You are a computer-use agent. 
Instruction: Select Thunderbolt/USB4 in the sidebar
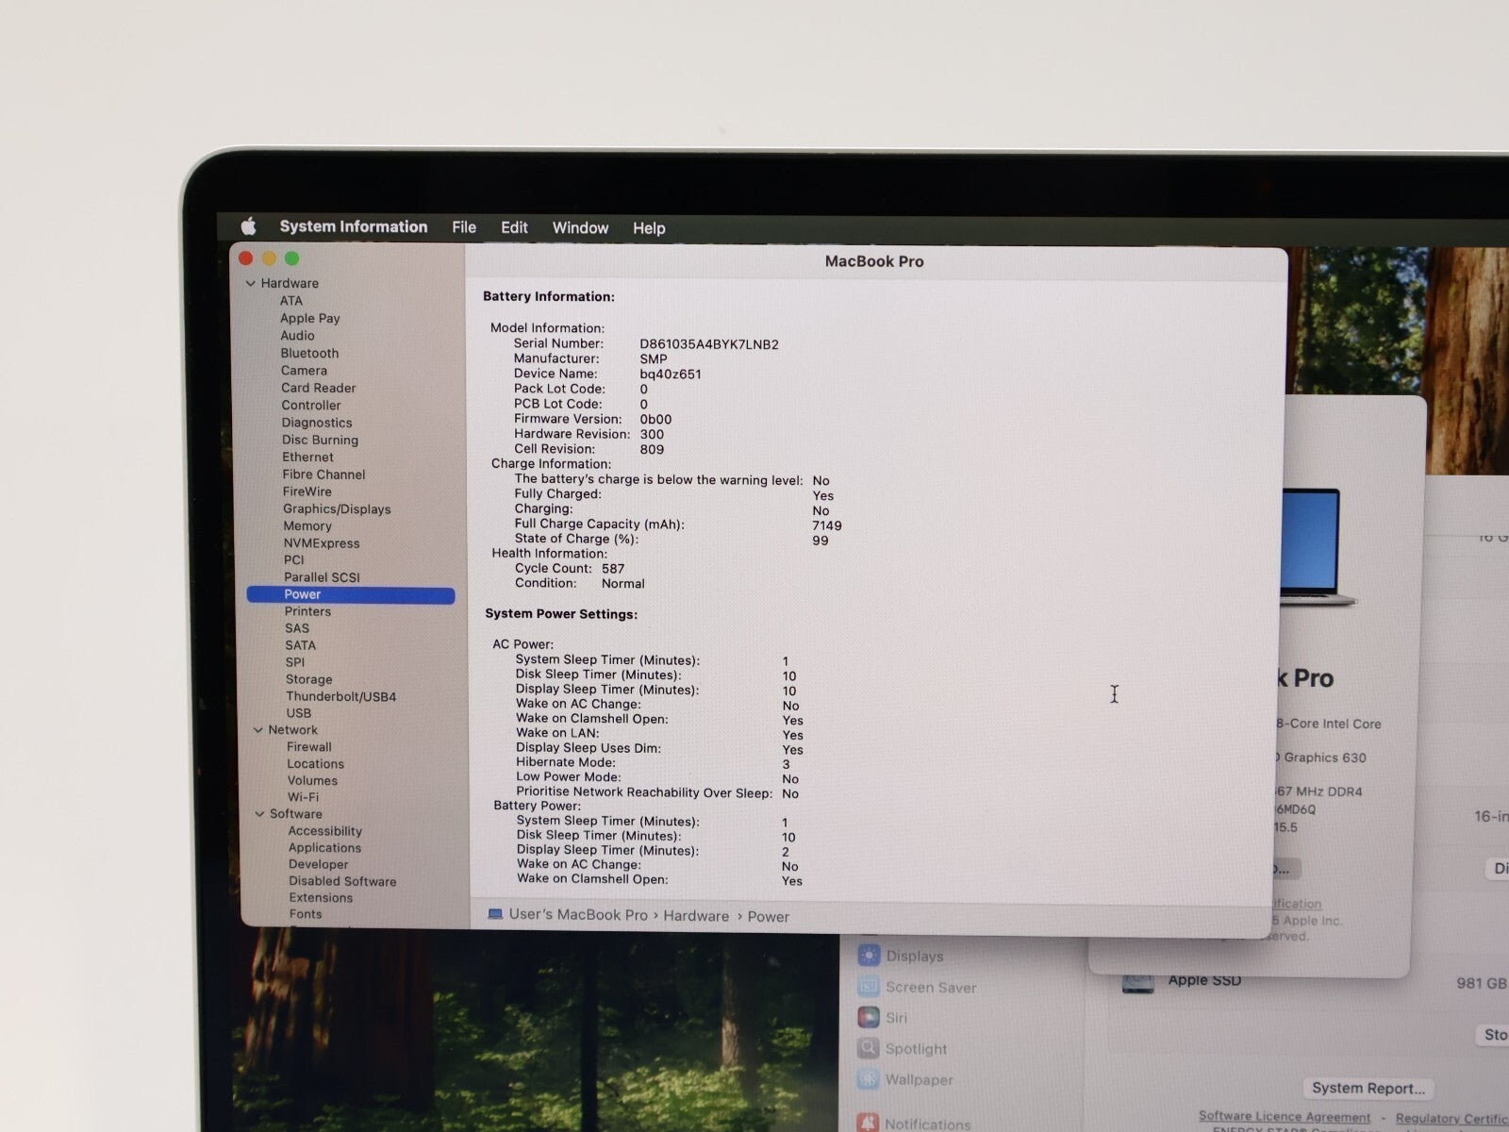(341, 697)
